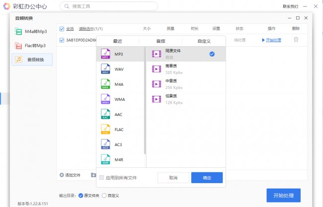
Task: Choose the 高音质 320 Kpbs option
Action: coord(186,69)
